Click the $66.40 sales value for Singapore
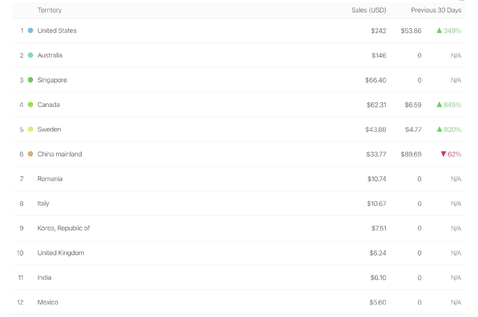 375,80
